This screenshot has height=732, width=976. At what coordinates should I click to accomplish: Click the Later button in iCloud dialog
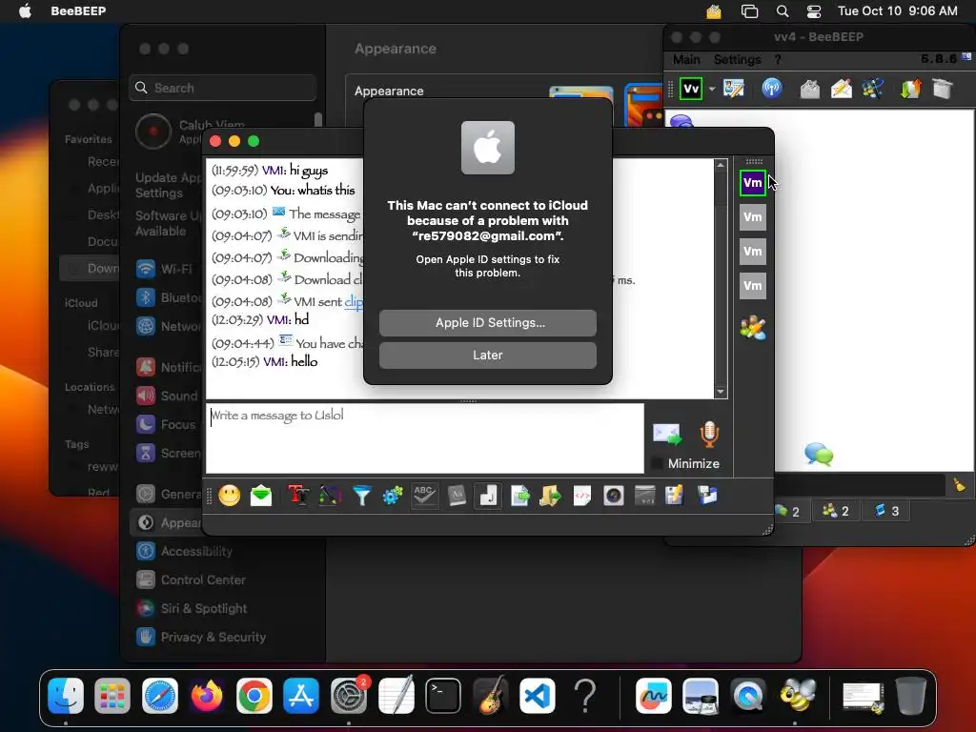488,355
